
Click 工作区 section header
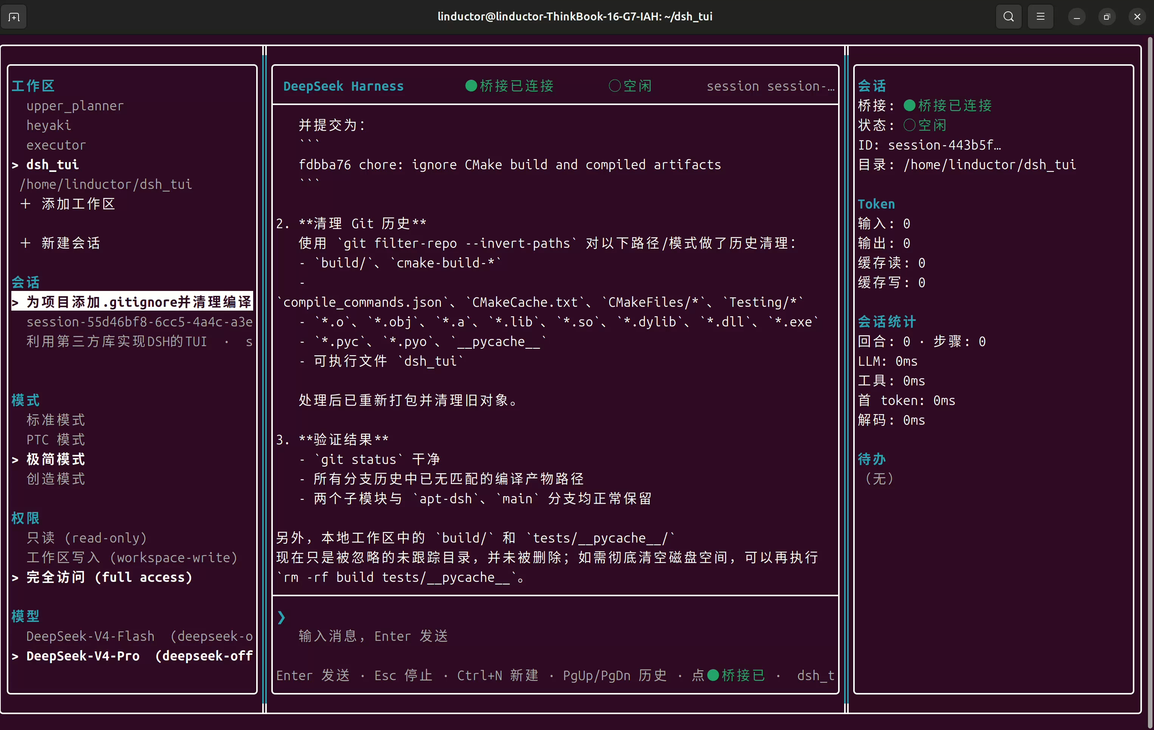pos(33,86)
